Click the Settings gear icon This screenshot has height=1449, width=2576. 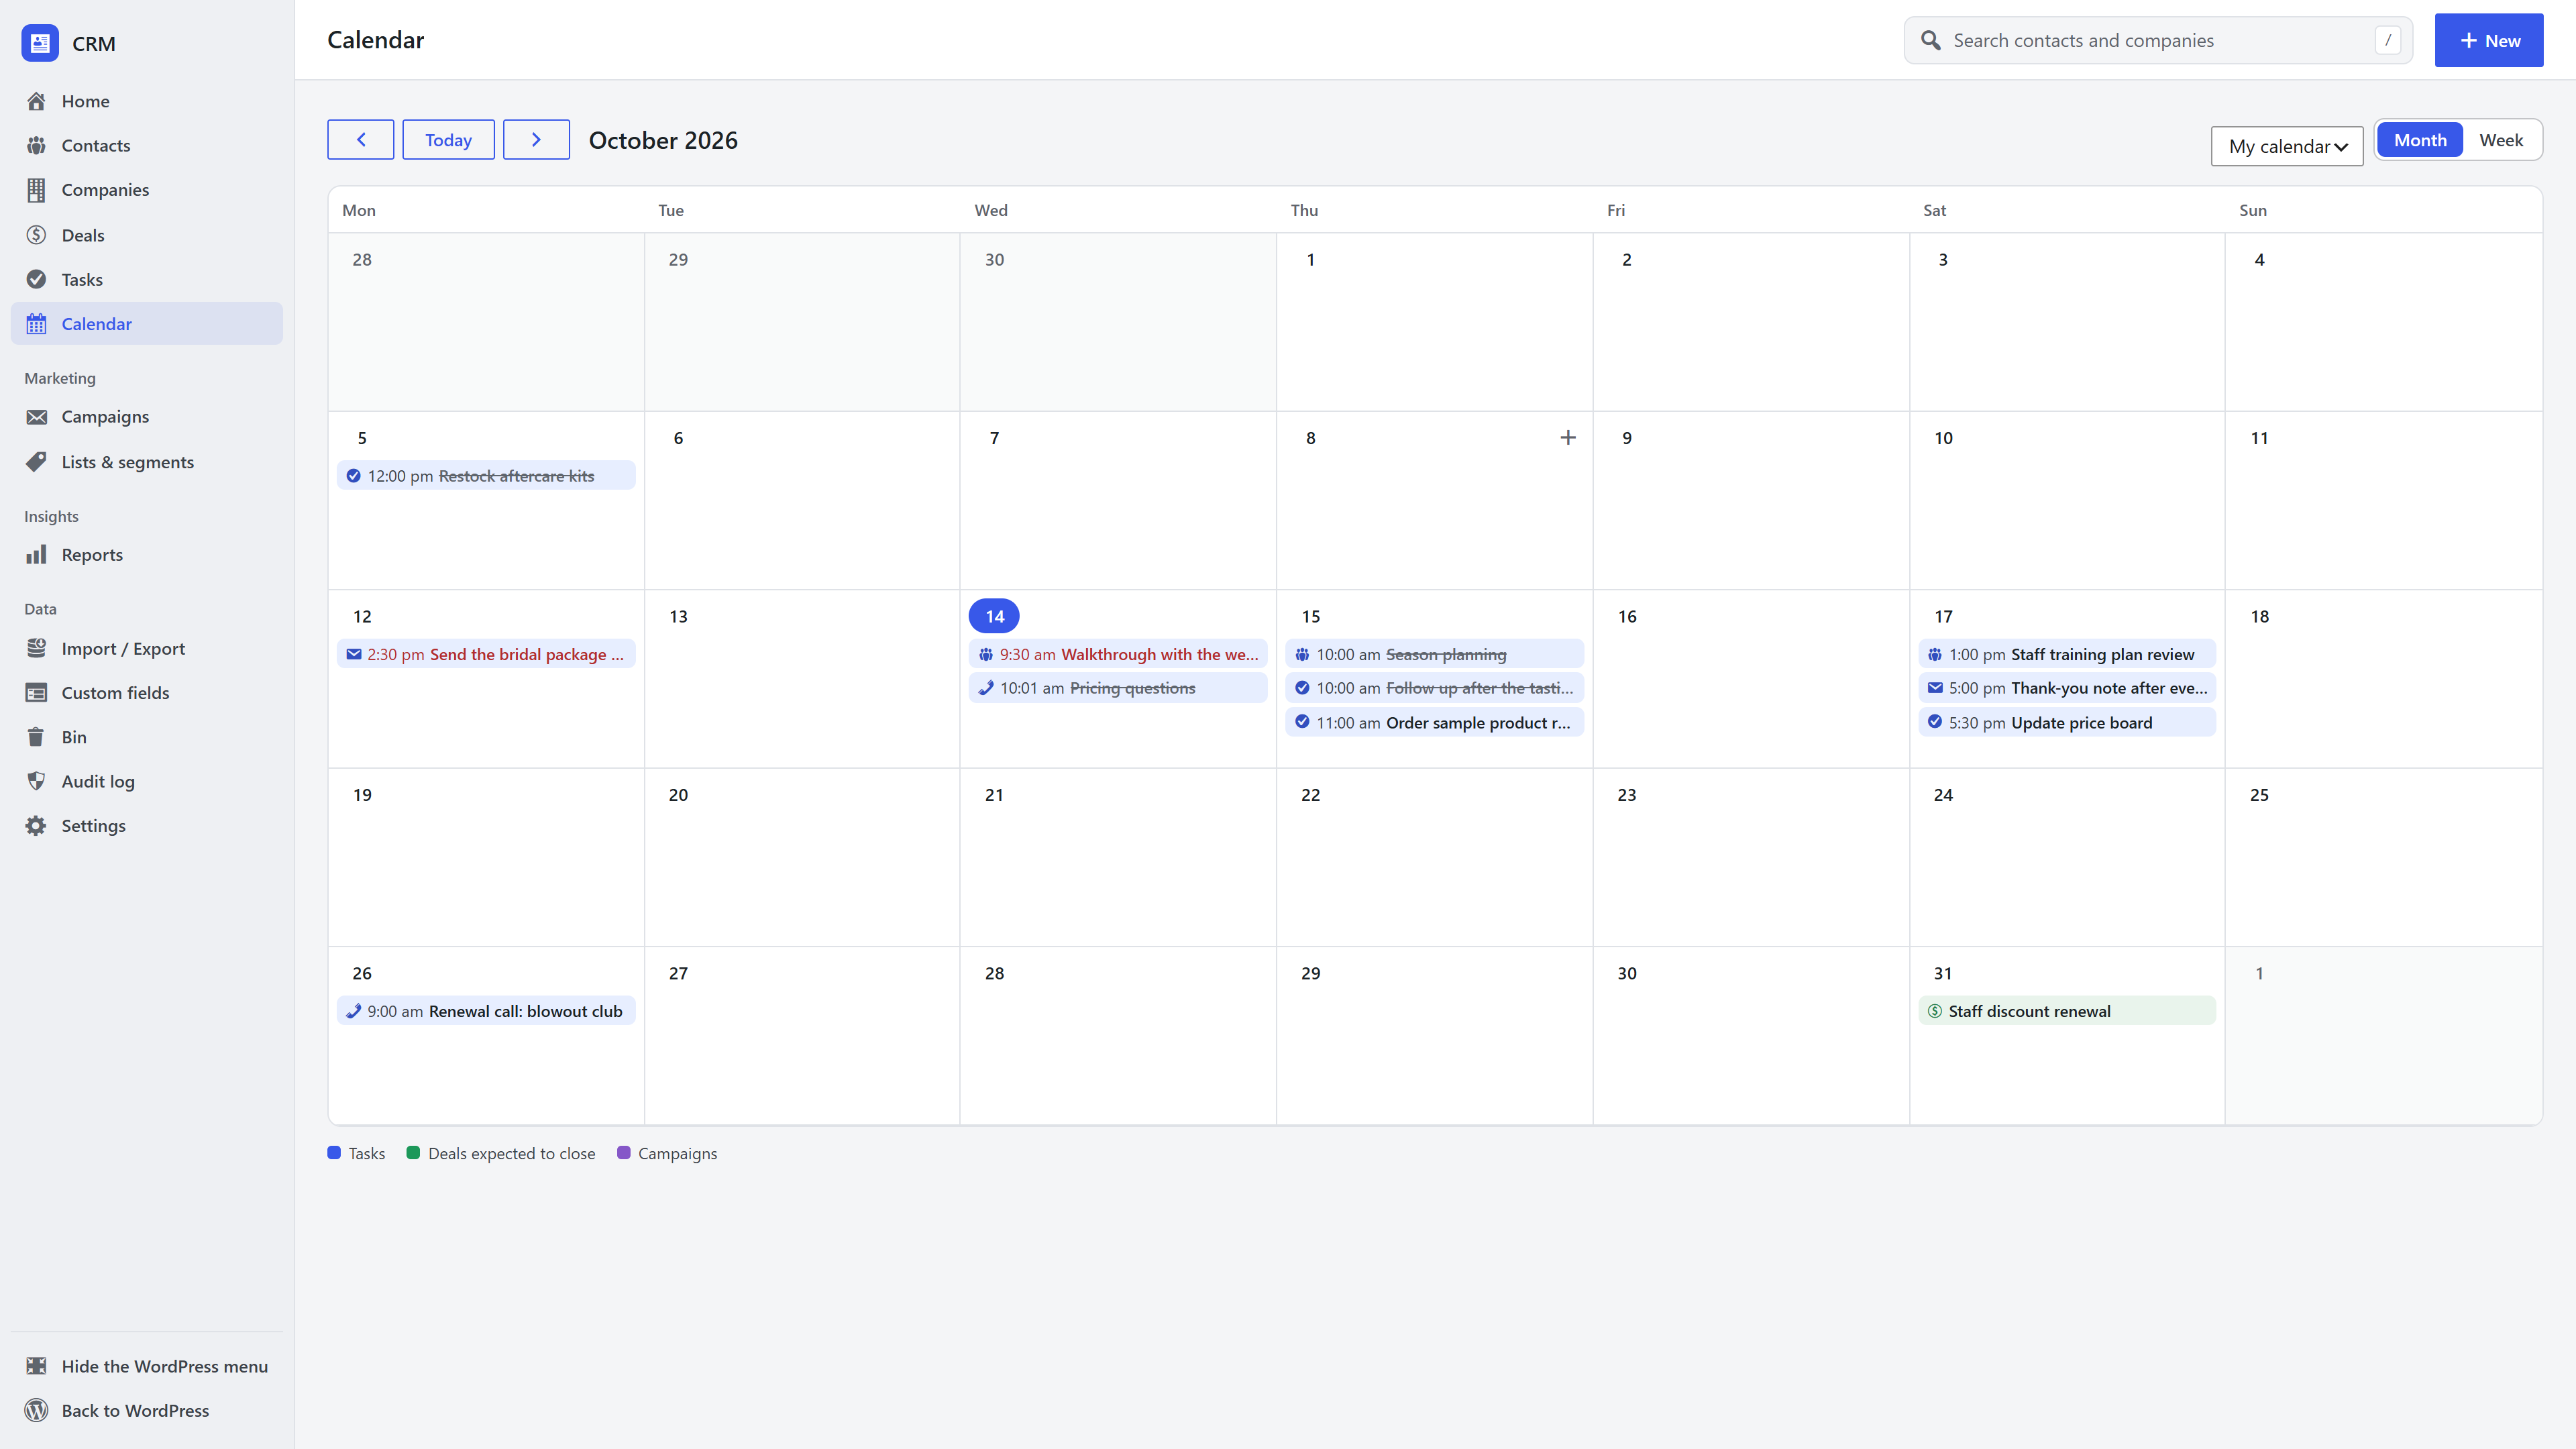tap(37, 826)
